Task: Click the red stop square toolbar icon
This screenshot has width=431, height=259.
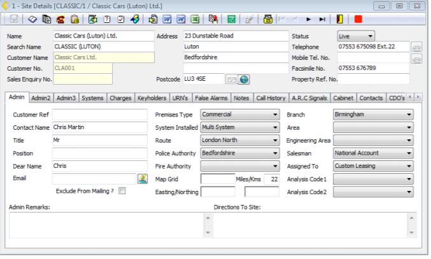Action: (358, 20)
